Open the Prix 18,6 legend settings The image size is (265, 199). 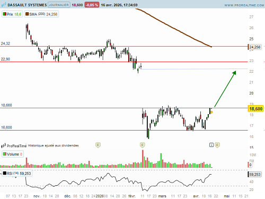(12, 14)
